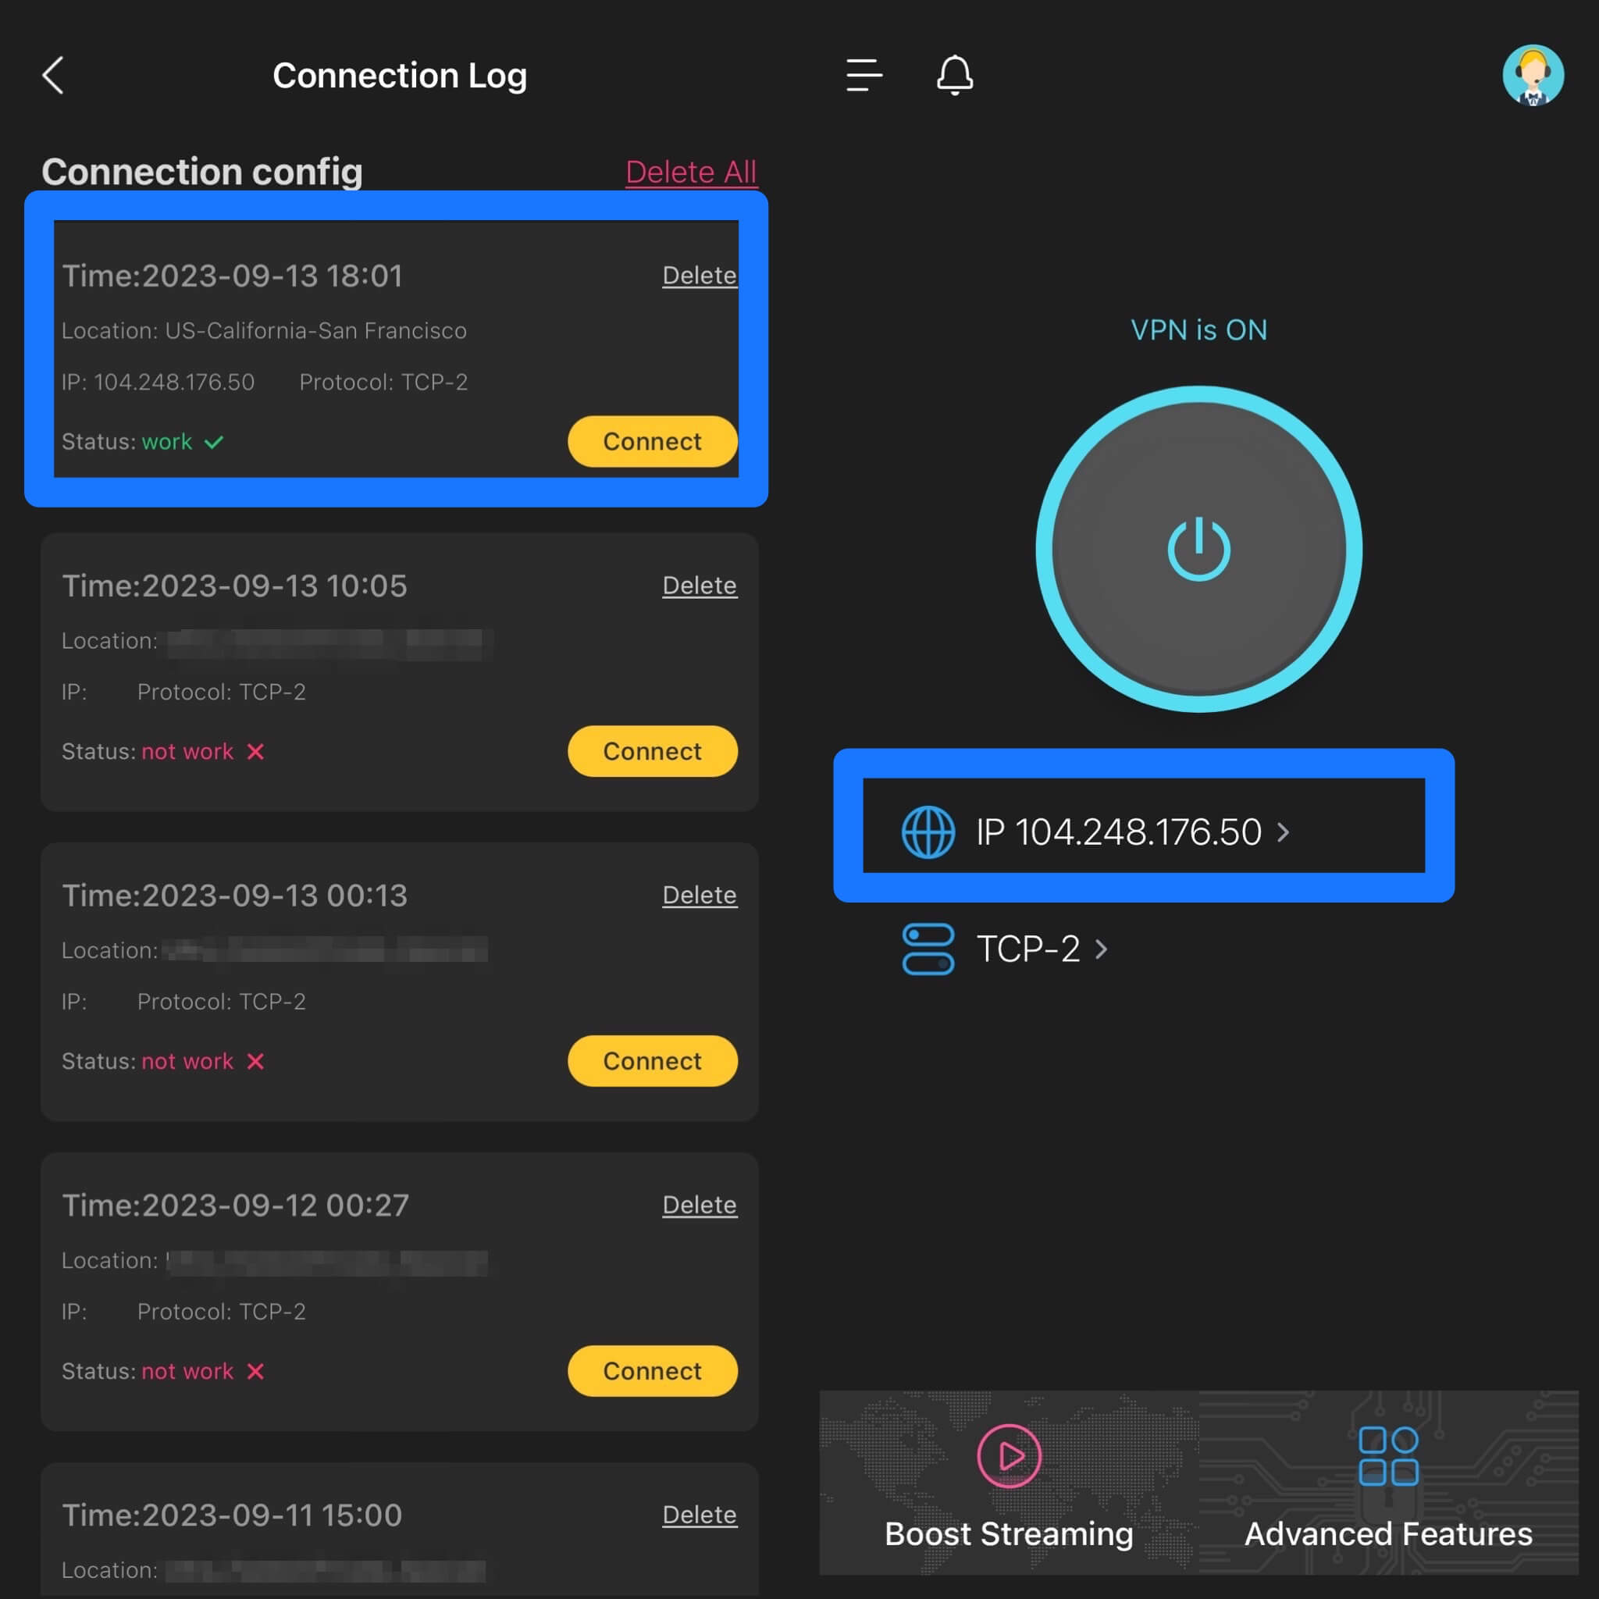Connect to US-California-San Francisco server
This screenshot has height=1599, width=1599.
tap(652, 441)
